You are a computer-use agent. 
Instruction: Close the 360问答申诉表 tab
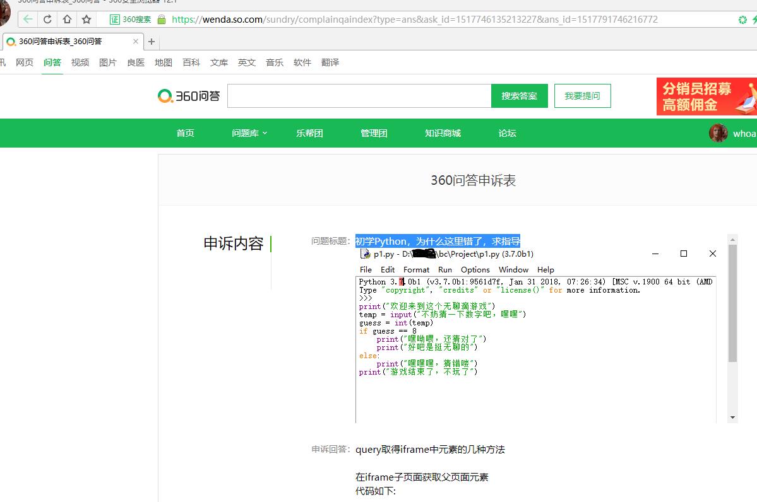point(136,42)
